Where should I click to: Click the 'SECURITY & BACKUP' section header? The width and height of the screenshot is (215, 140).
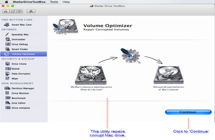(18, 59)
